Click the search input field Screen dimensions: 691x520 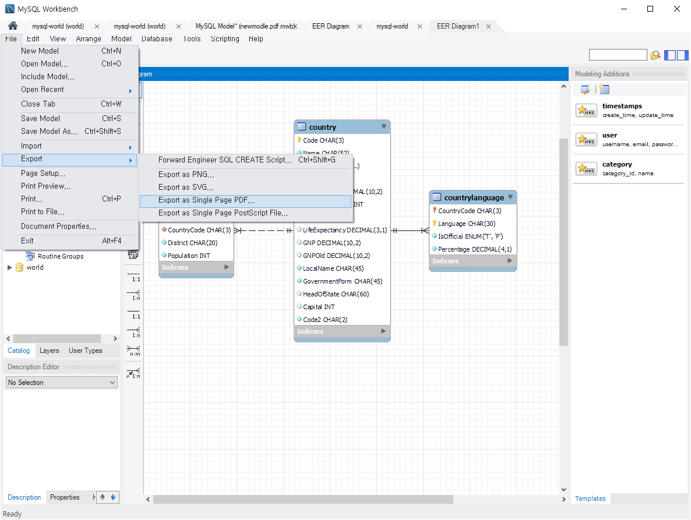pos(618,55)
